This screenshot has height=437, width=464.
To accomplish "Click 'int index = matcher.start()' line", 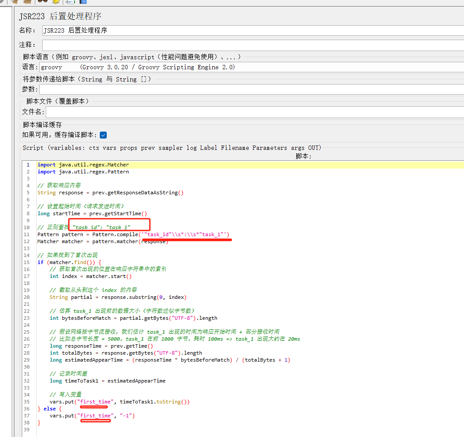I will click(91, 276).
